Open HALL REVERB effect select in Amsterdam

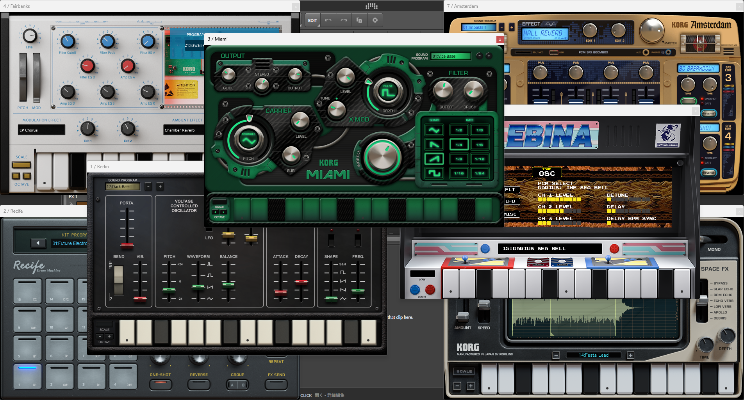point(545,34)
